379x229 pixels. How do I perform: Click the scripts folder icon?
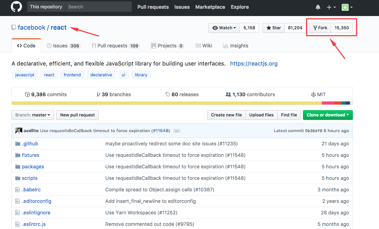[x=18, y=178]
